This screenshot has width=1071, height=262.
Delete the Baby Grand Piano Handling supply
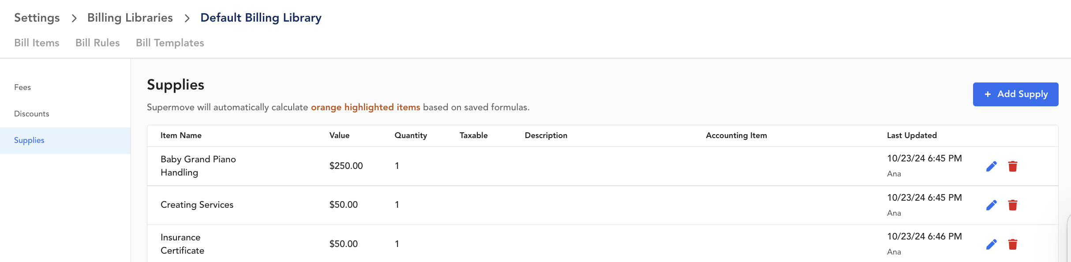pyautogui.click(x=1013, y=166)
